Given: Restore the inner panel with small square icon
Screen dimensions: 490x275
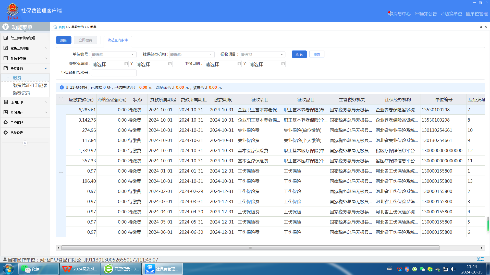Looking at the screenshot, I should (x=481, y=27).
